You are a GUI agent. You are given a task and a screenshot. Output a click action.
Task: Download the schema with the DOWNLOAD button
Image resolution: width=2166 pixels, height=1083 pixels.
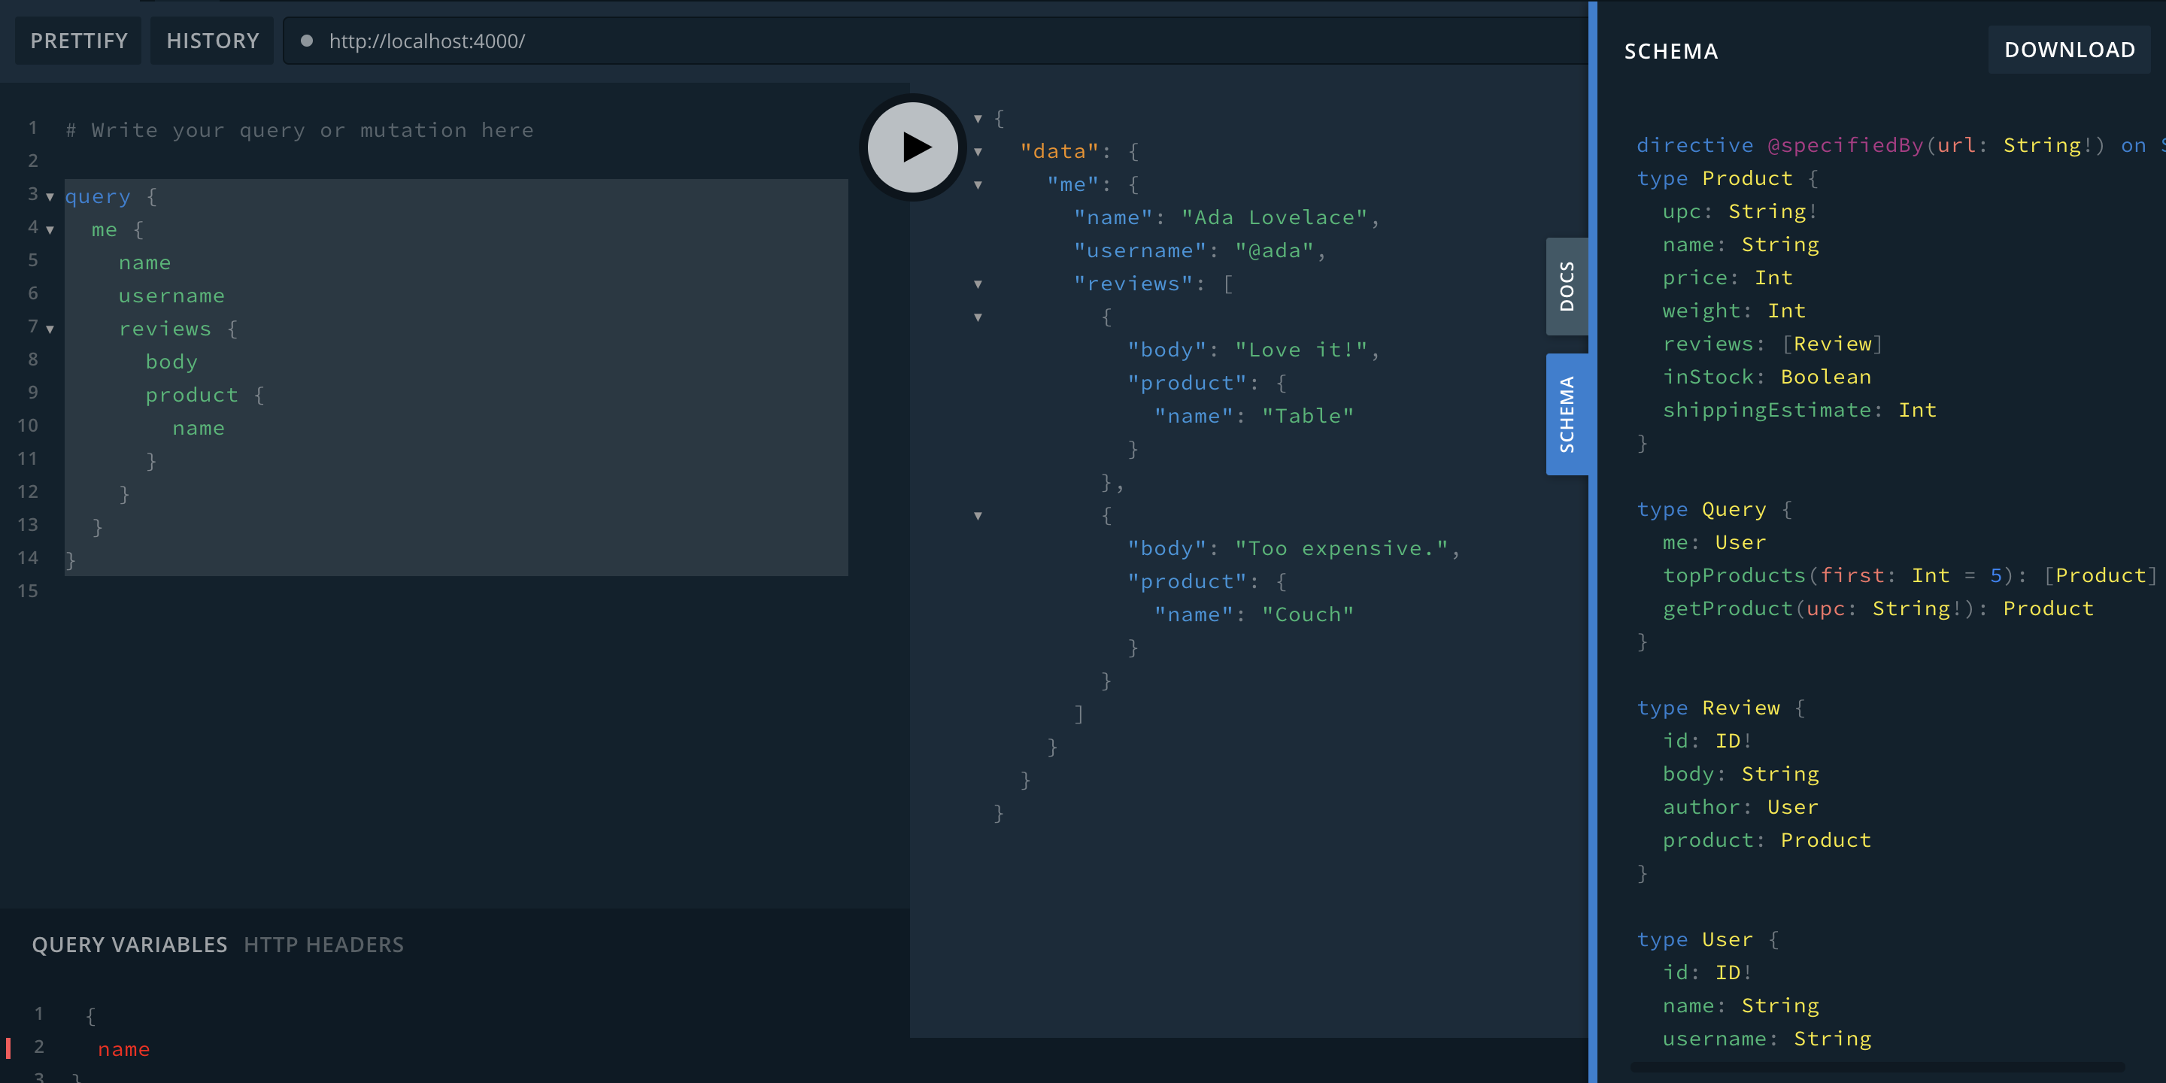click(x=2068, y=50)
